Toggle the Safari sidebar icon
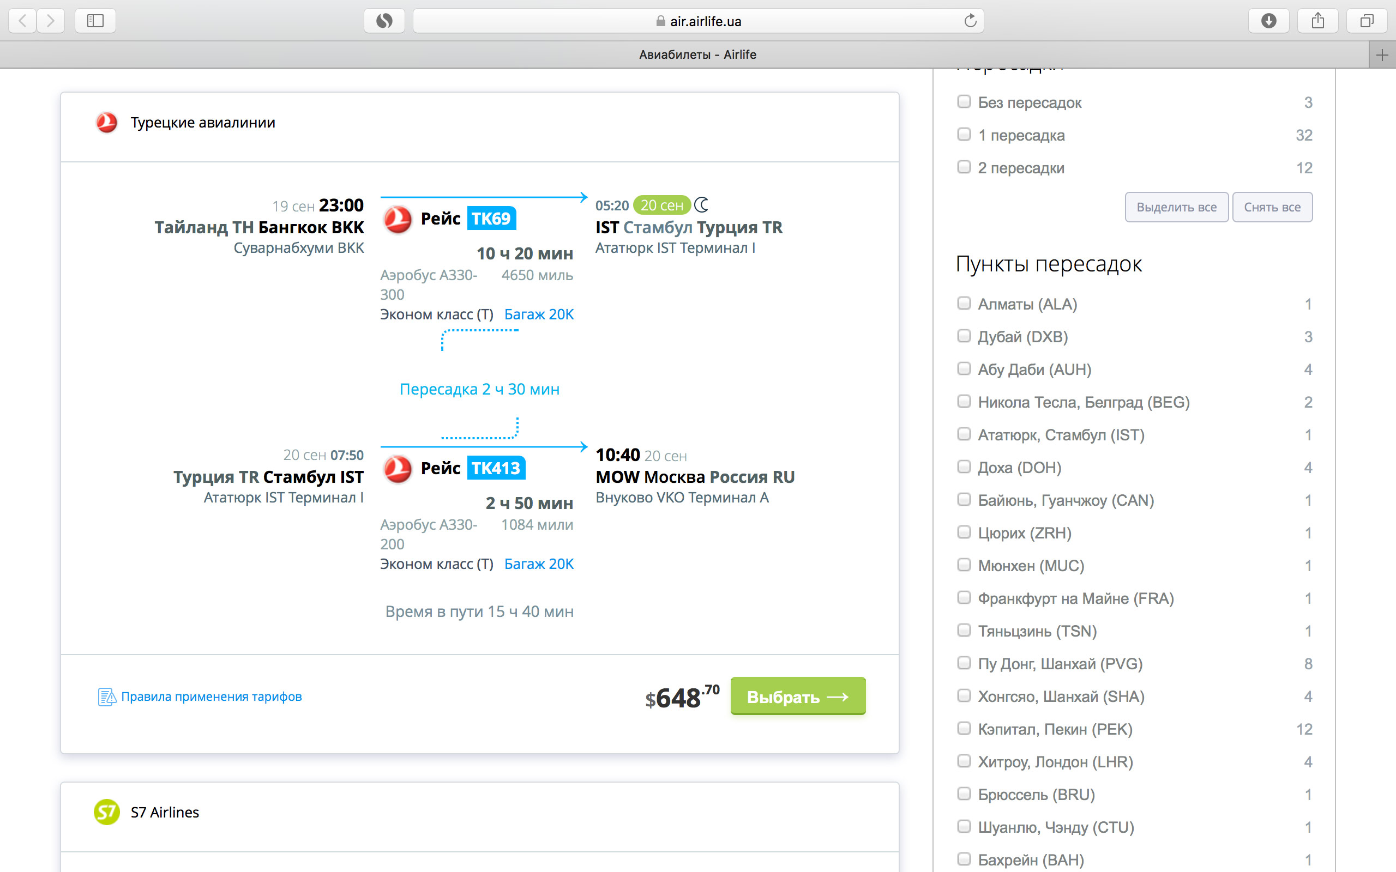The image size is (1396, 872). (95, 21)
